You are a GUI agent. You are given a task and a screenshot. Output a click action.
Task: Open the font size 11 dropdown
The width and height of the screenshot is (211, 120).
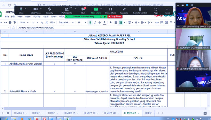(x=82, y=22)
